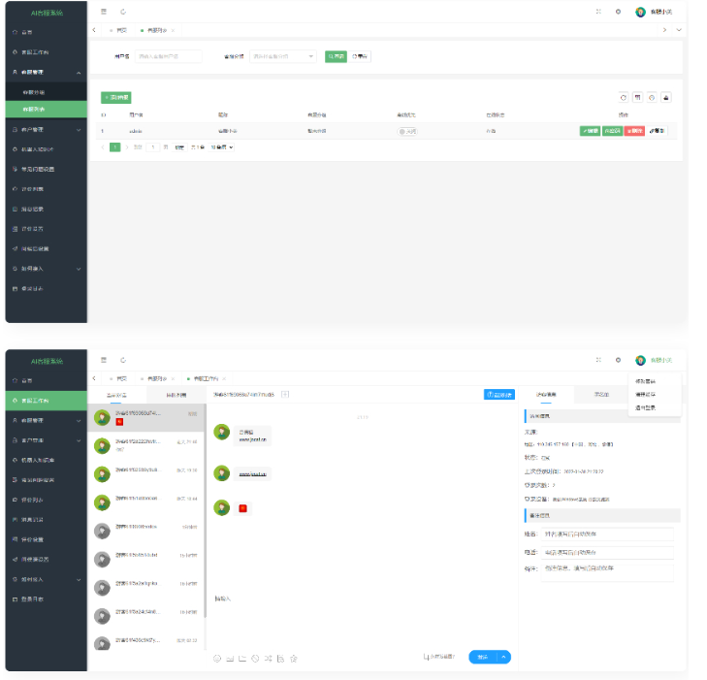Click the block icon in chat toolbar
The width and height of the screenshot is (707, 680).
click(255, 659)
